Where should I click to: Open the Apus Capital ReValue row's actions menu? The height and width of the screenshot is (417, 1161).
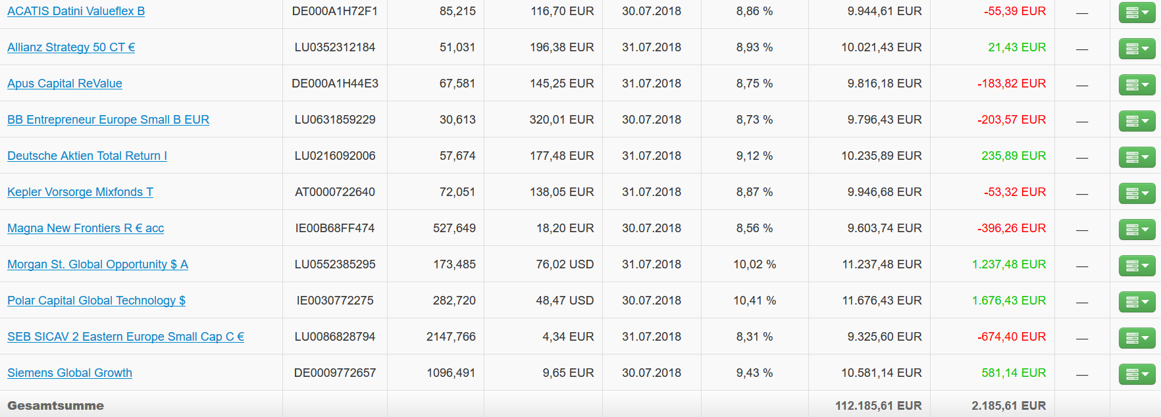1137,85
